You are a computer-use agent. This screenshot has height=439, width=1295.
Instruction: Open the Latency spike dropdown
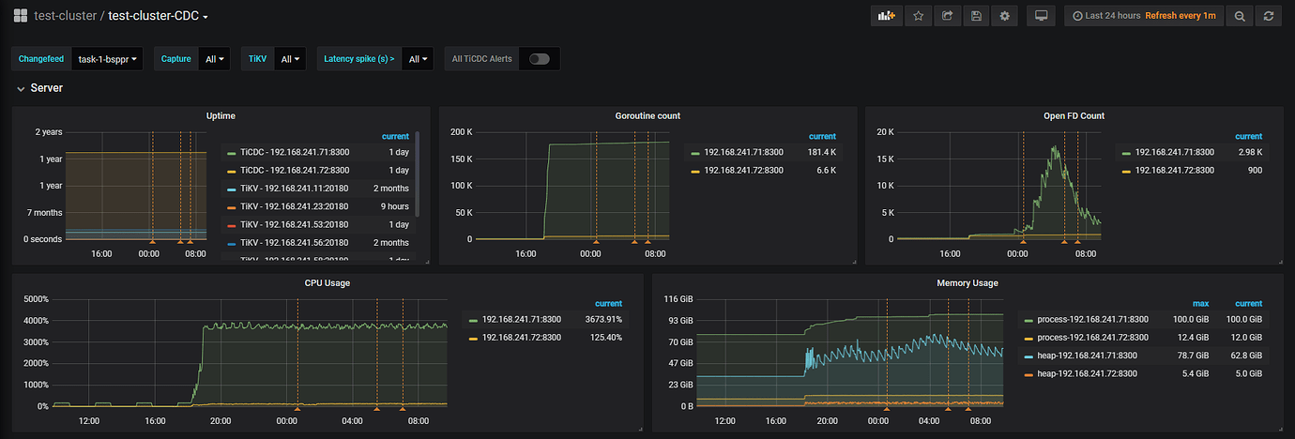[x=419, y=59]
